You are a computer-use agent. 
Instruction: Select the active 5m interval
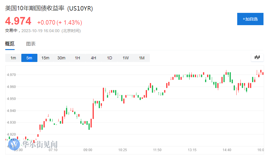point(29,58)
